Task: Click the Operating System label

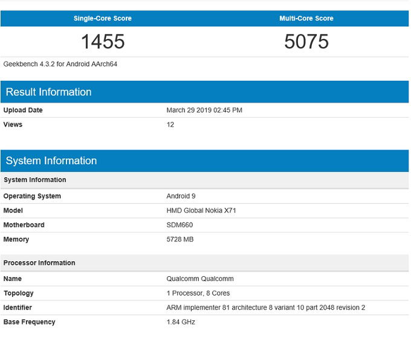Action: [32, 196]
